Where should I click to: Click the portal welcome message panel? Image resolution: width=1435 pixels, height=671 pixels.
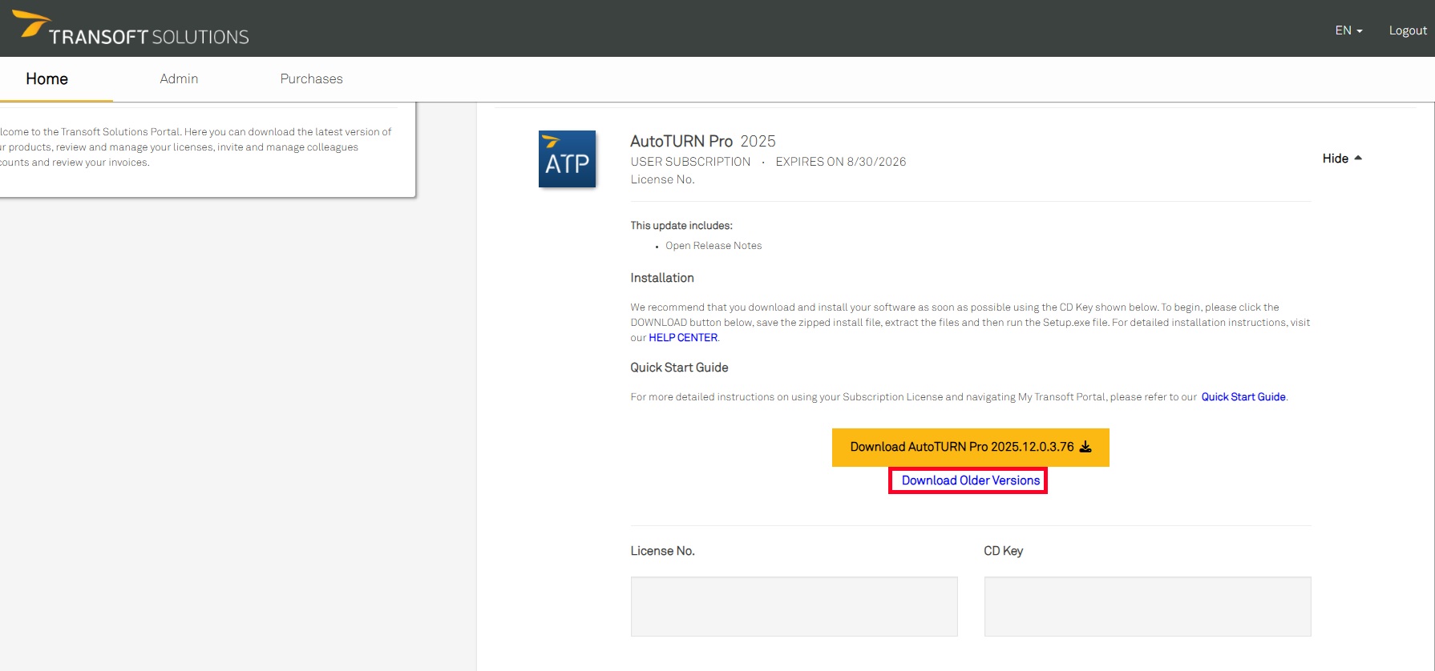click(x=200, y=147)
